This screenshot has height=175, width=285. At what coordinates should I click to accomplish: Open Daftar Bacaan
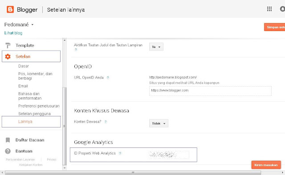(30, 140)
